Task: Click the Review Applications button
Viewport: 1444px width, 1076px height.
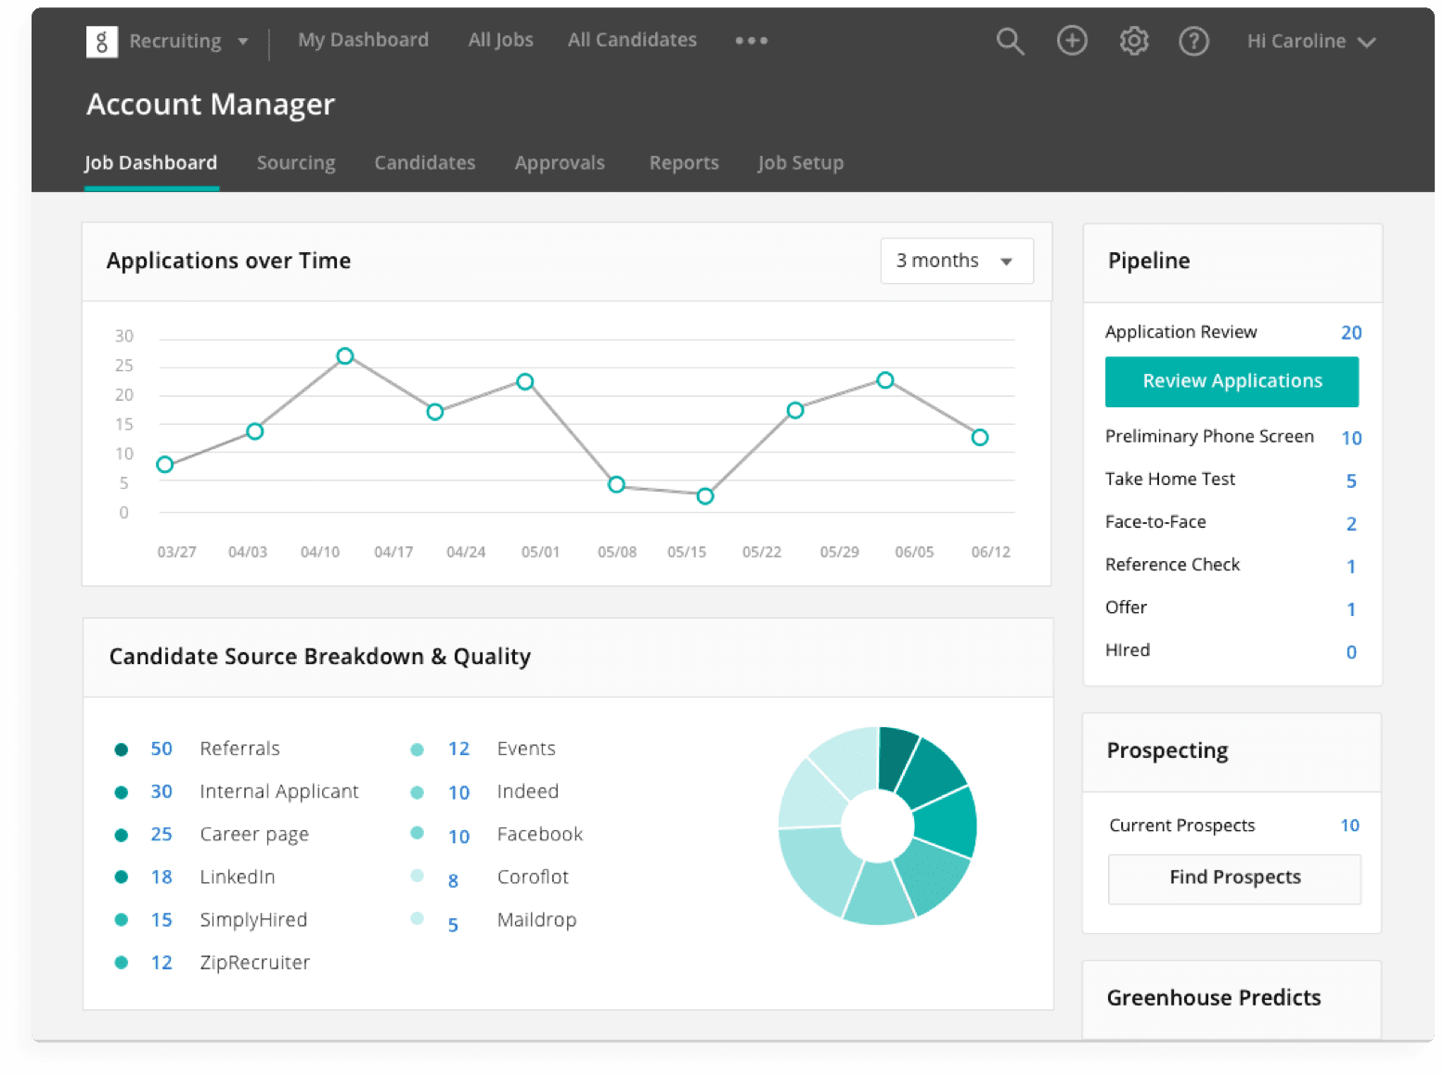Action: click(1231, 381)
